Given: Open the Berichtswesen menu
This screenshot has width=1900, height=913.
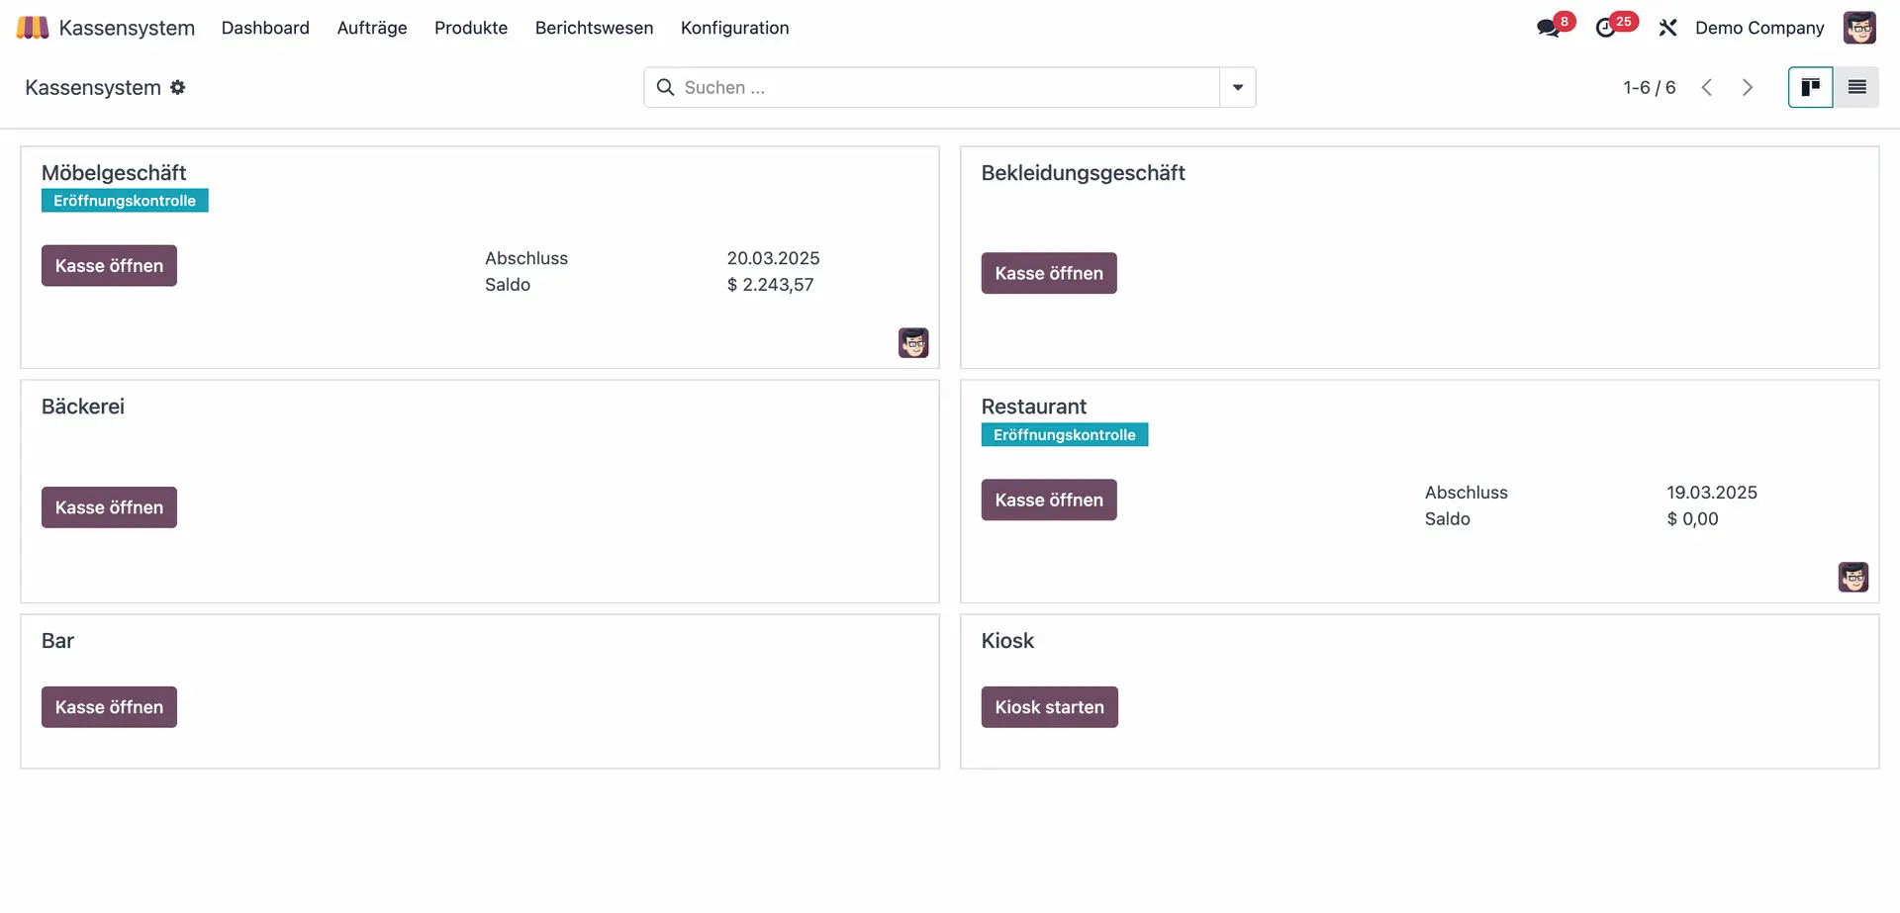Looking at the screenshot, I should point(593,28).
